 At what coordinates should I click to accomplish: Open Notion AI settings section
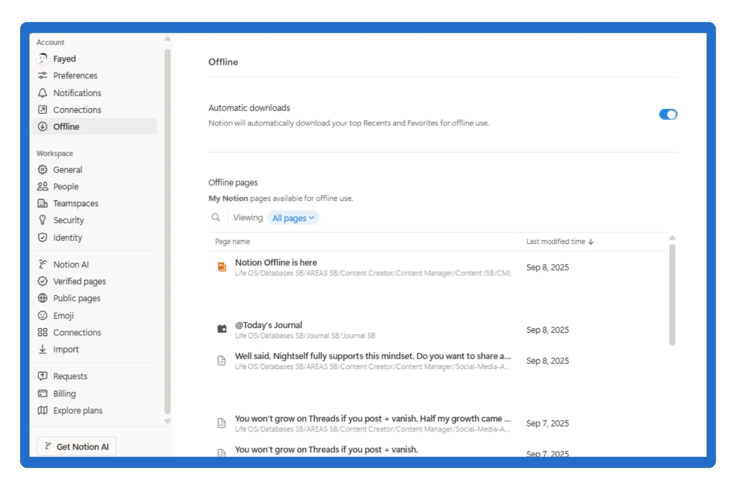point(94,264)
